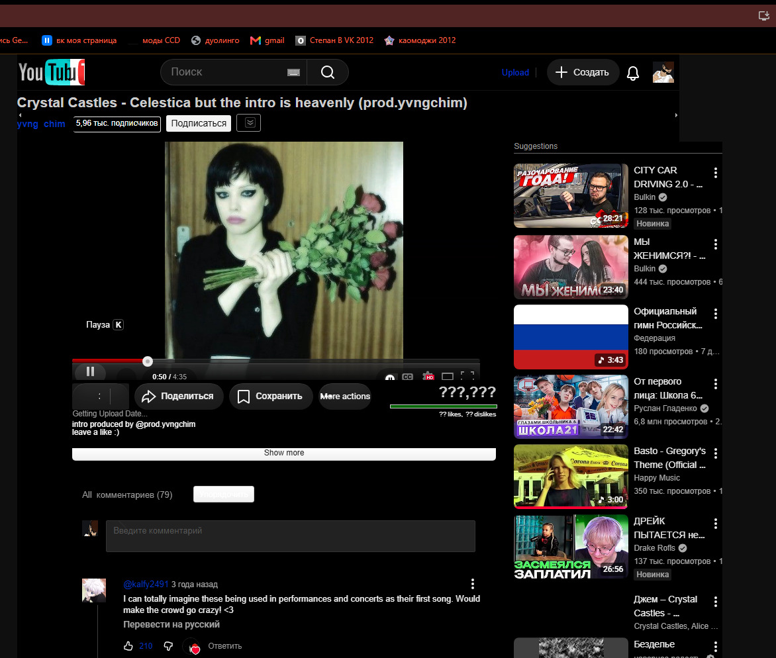The width and height of the screenshot is (776, 658).
Task: Click the main video frame
Action: (x=283, y=250)
